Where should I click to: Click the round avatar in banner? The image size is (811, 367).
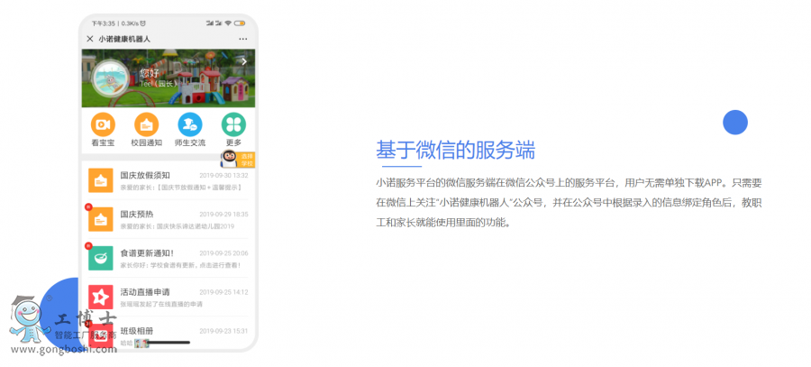110,78
